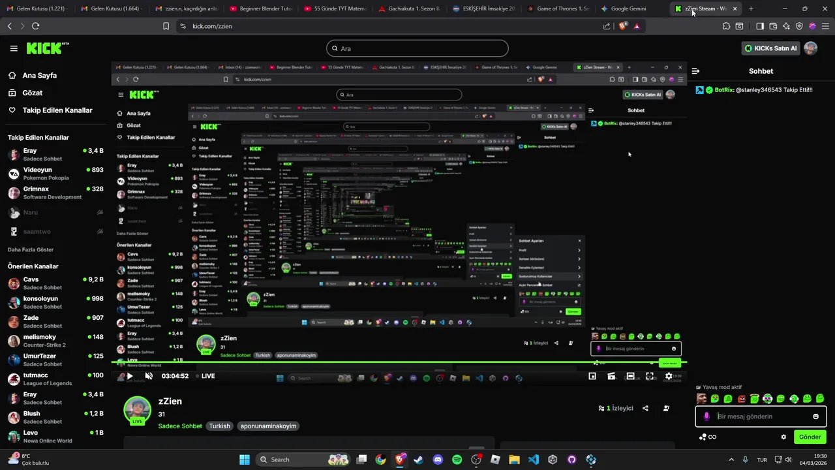Select the aponunaminakoyim tag
The image size is (835, 470).
(x=268, y=426)
